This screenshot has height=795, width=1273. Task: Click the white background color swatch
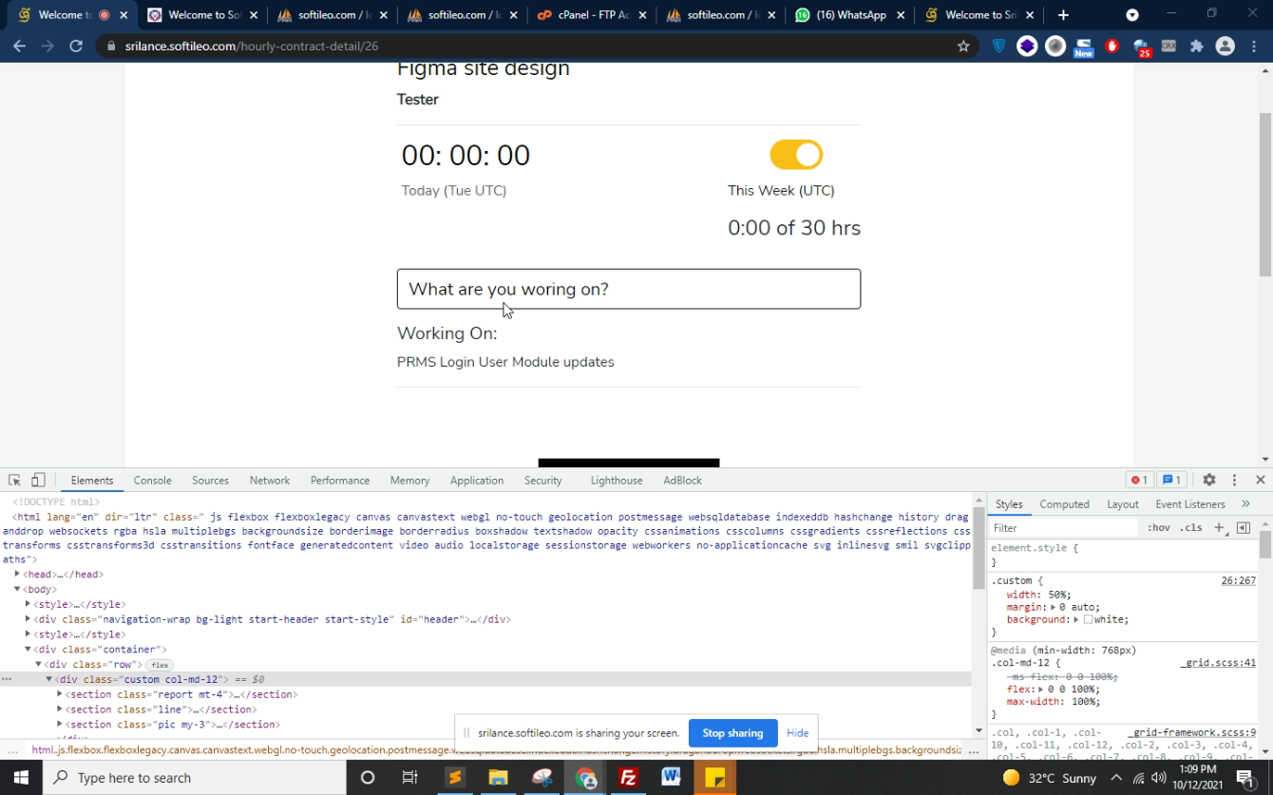click(x=1088, y=619)
